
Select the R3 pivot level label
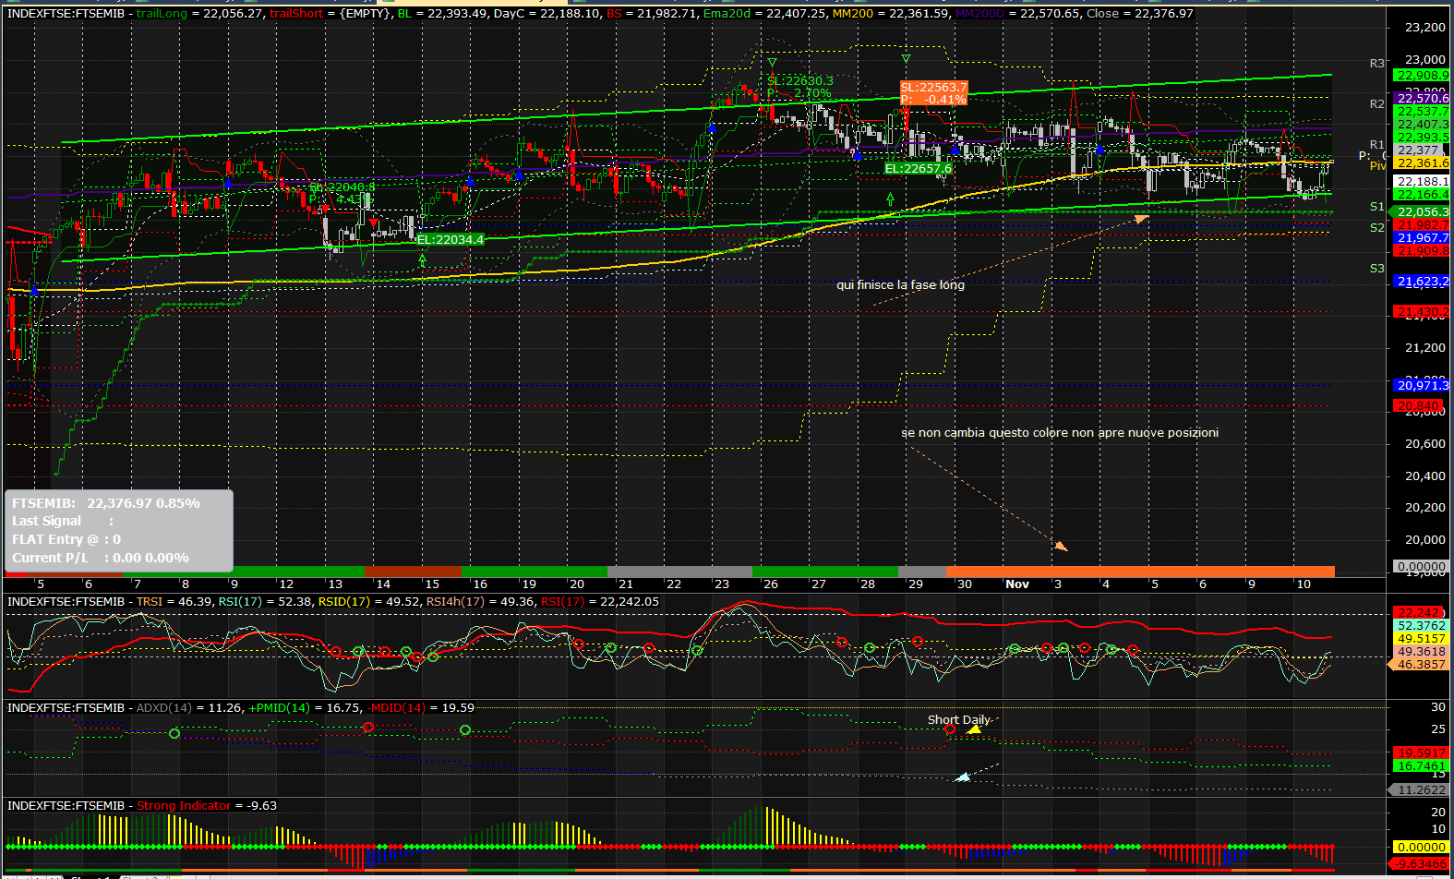pos(1376,63)
